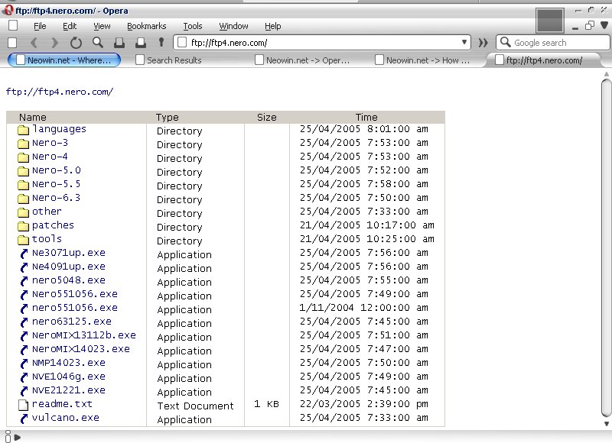
Task: Open the Tools menu
Action: click(193, 26)
